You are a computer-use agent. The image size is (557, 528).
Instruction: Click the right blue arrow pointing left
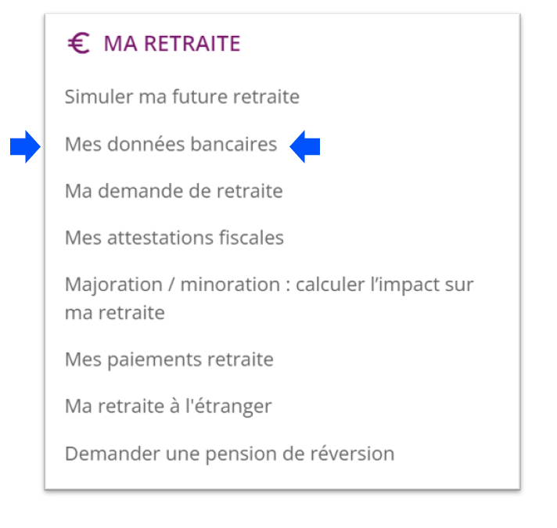pos(305,145)
